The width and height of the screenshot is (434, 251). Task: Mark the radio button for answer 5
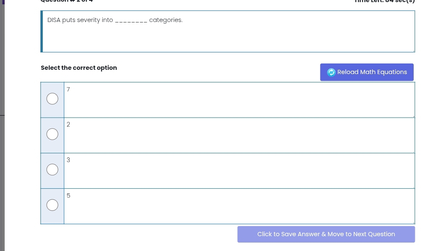point(52,205)
